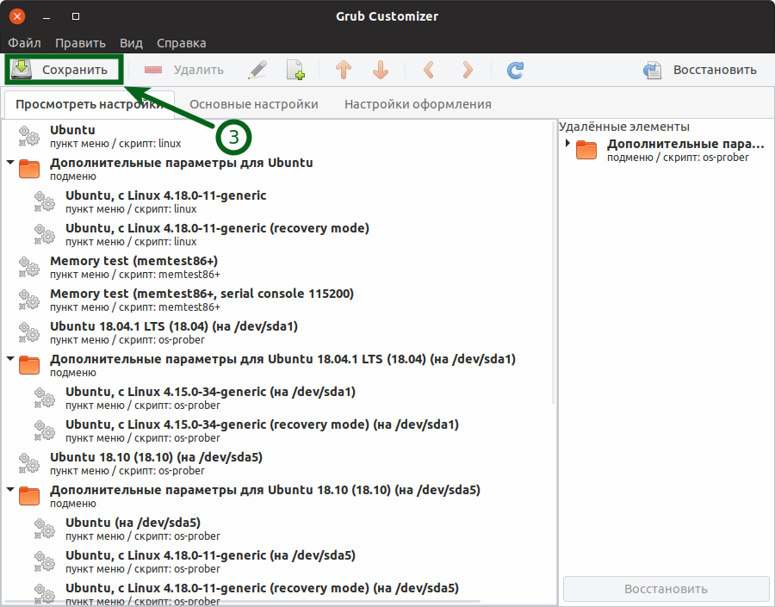Click folder icon of Ubuntu 18.10 submenu
Viewport: 775px width, 607px height.
tap(29, 496)
